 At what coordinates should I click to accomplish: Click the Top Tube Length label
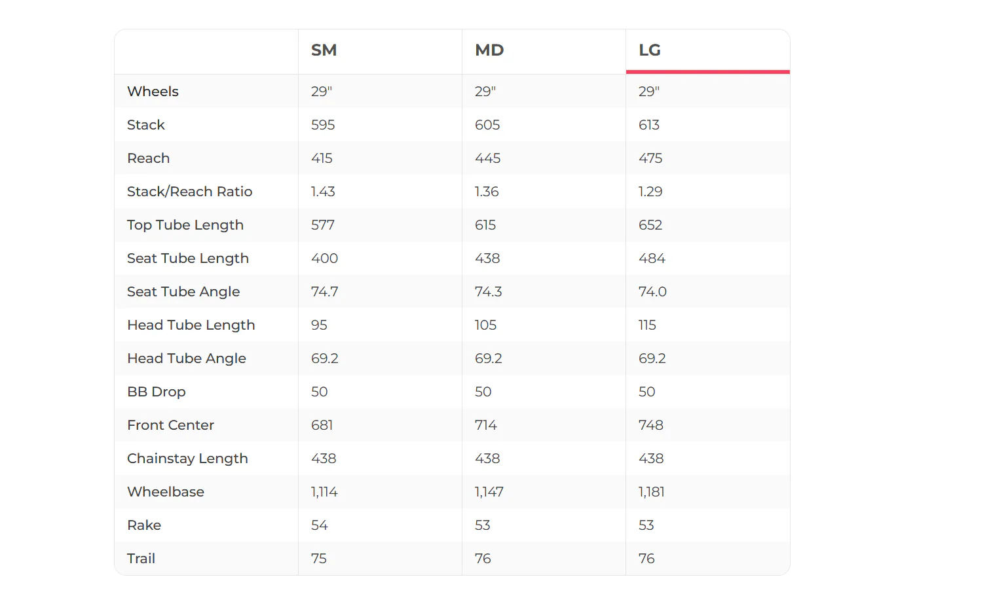(x=185, y=225)
